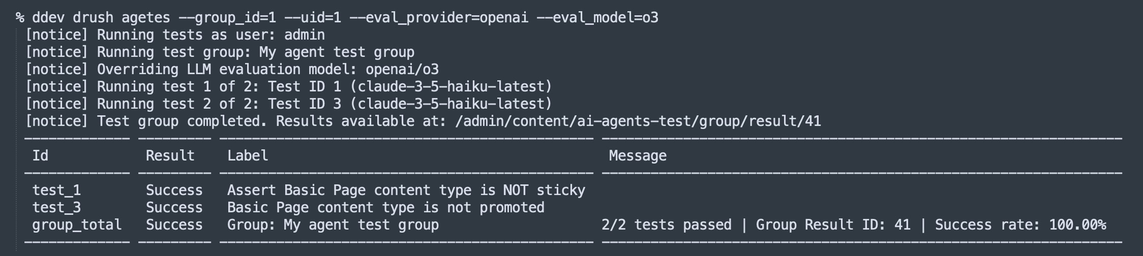Click the test_3 row id
This screenshot has width=1143, height=256.
[x=56, y=208]
